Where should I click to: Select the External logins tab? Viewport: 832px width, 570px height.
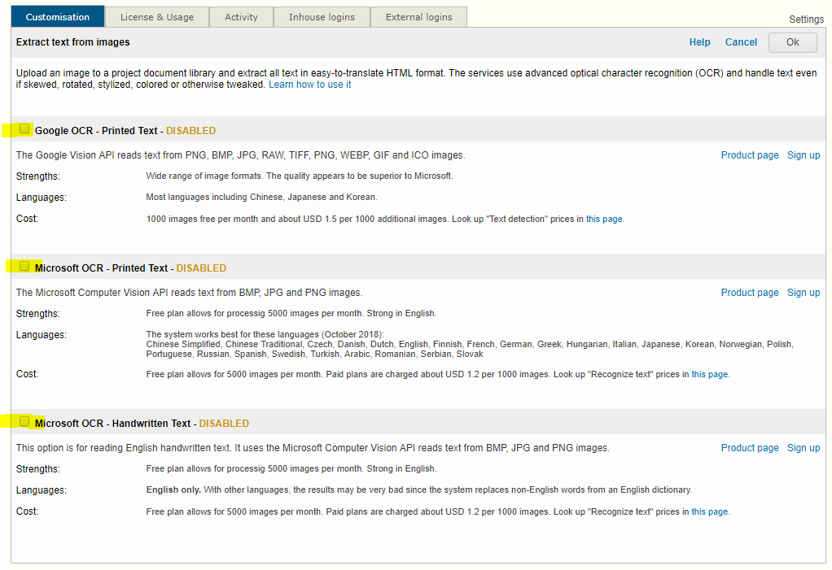click(418, 17)
